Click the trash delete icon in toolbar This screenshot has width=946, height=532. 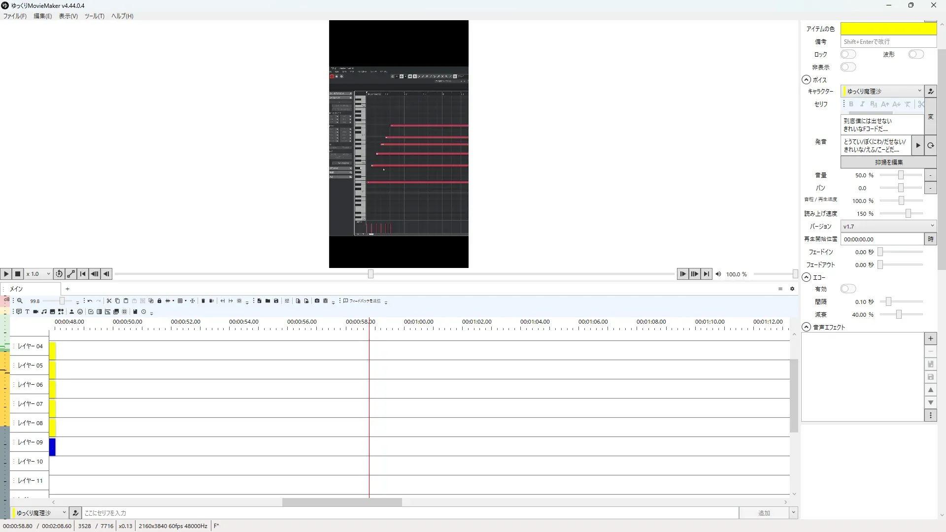point(203,301)
